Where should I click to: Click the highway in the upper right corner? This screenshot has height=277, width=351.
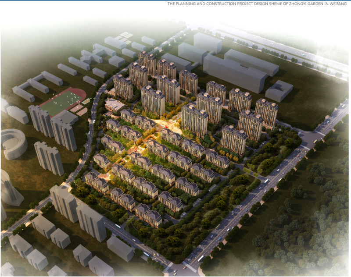[298, 53]
